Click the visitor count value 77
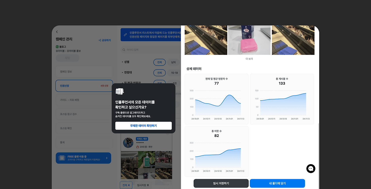 [x=217, y=84]
